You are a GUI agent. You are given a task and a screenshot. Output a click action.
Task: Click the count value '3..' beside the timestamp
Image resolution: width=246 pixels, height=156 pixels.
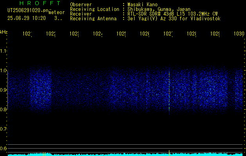pos(58,18)
